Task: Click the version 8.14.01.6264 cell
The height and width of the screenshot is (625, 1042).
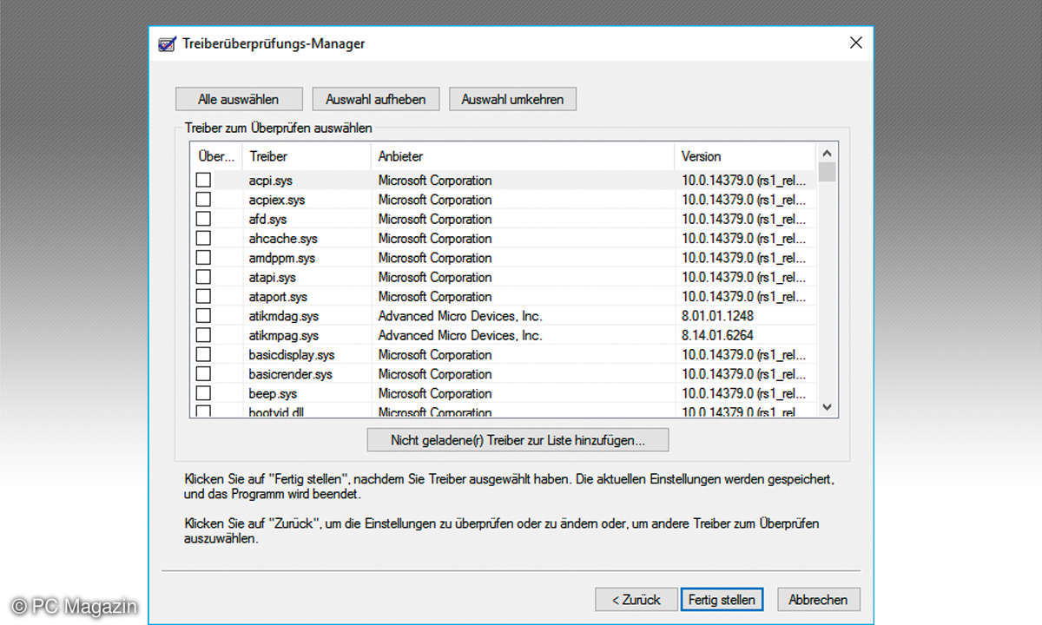Action: point(718,335)
